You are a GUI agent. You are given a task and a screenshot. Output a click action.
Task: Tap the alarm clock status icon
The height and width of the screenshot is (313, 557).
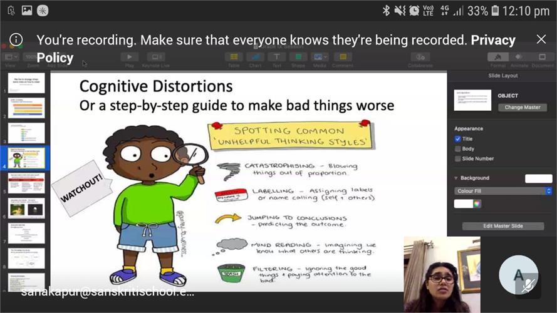[414, 11]
